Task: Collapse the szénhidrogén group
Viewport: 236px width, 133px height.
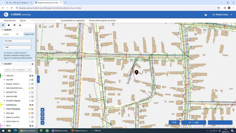Action: [x=2, y=105]
